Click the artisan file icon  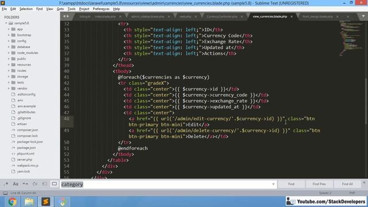pos(13,124)
